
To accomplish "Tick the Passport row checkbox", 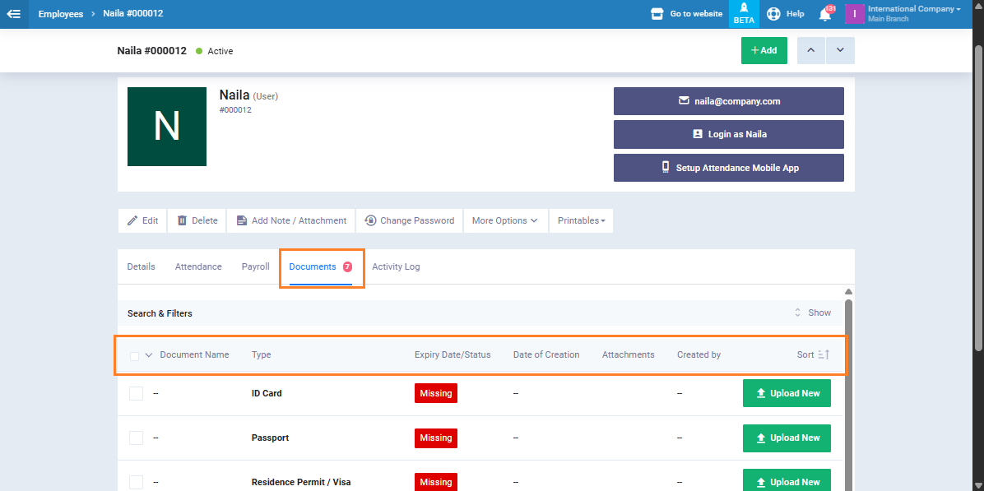I will click(136, 438).
